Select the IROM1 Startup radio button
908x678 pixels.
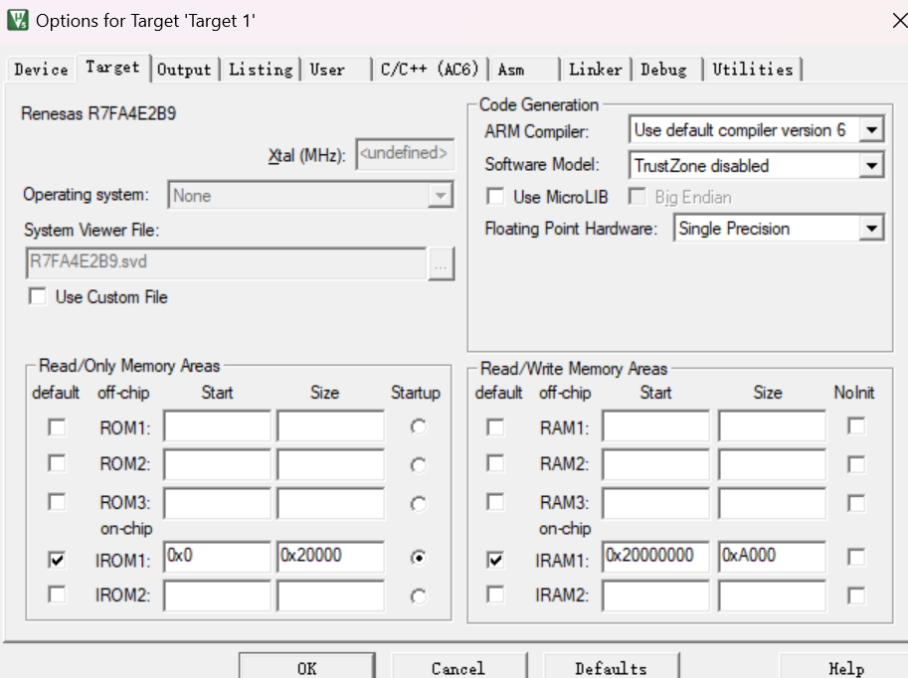pos(418,557)
